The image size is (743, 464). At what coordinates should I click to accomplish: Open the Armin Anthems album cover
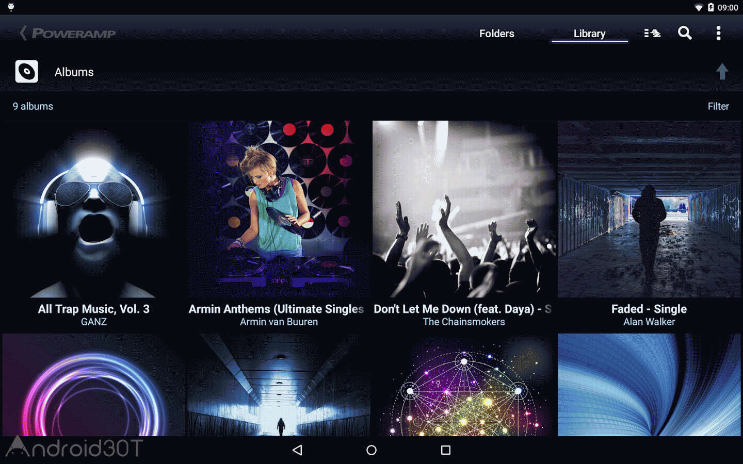(x=279, y=209)
